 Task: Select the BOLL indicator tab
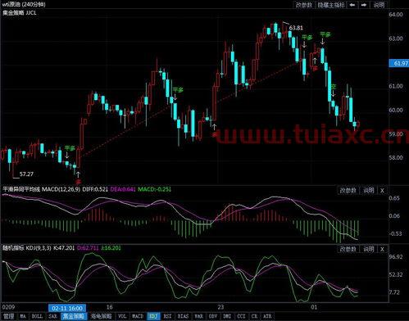37,316
